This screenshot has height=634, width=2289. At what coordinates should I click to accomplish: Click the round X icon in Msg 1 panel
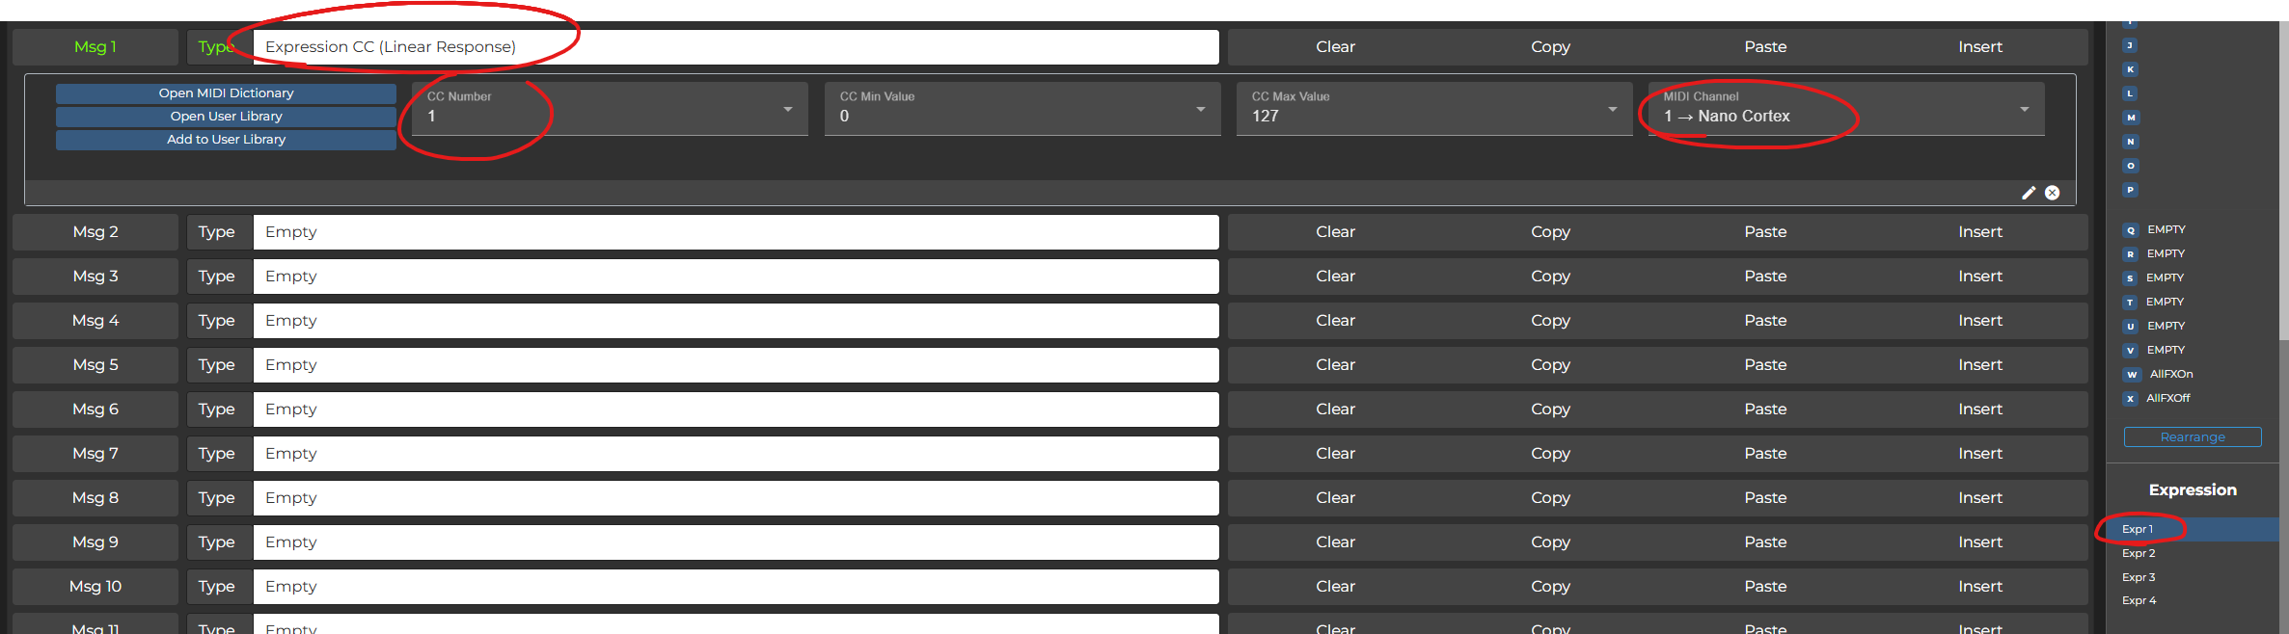tap(2053, 193)
